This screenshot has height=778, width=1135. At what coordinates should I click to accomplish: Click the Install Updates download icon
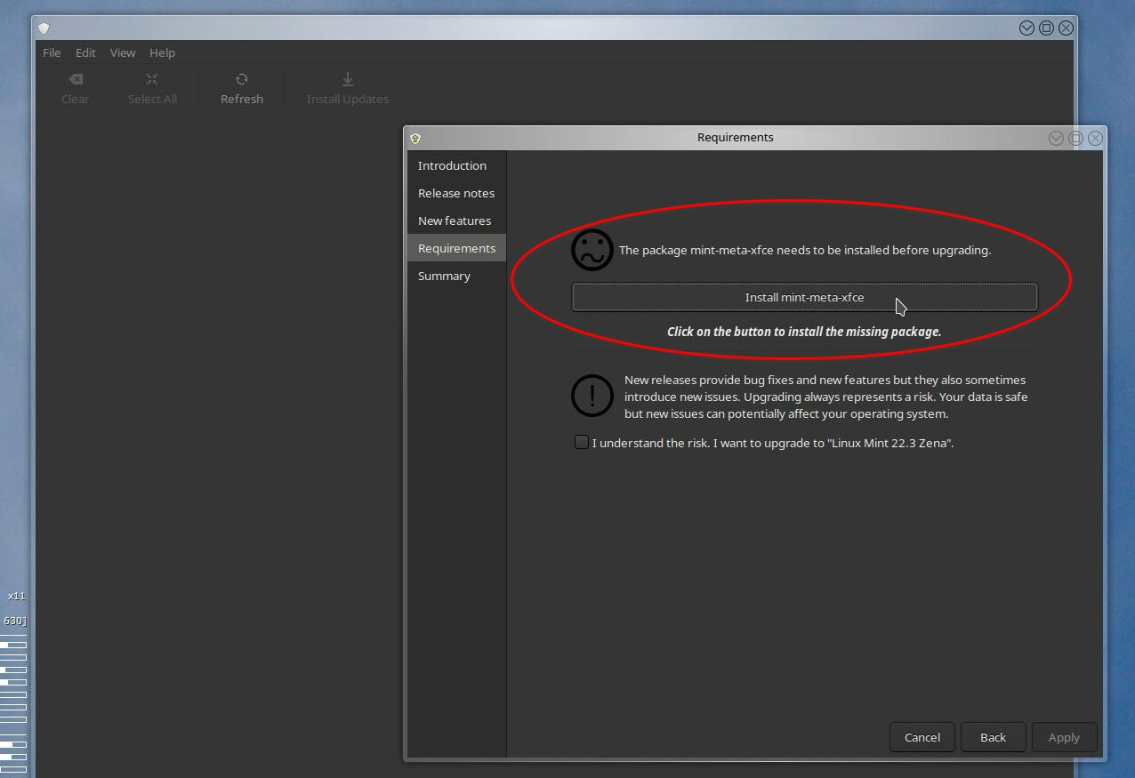348,80
